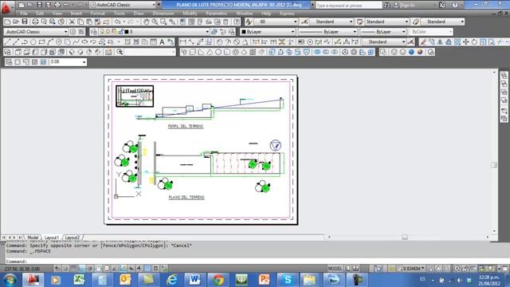Expand the layer list dropdown
The width and height of the screenshot is (510, 287).
(207, 32)
